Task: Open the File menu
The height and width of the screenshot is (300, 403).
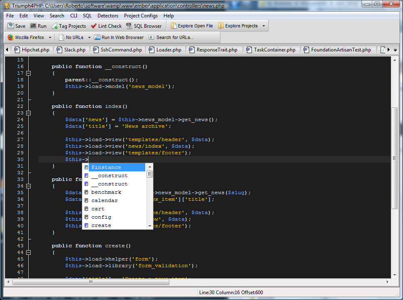Action: [x=10, y=16]
